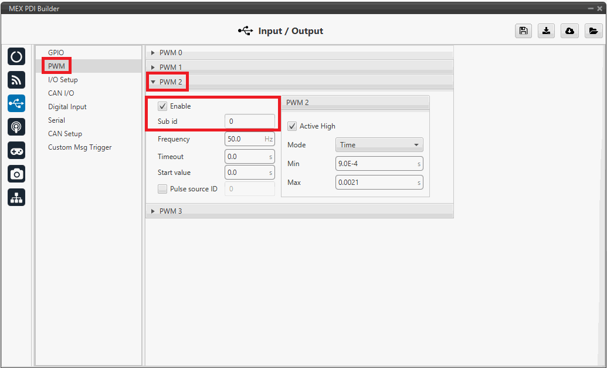
Task: Open the power/status sidebar icon
Action: point(16,56)
